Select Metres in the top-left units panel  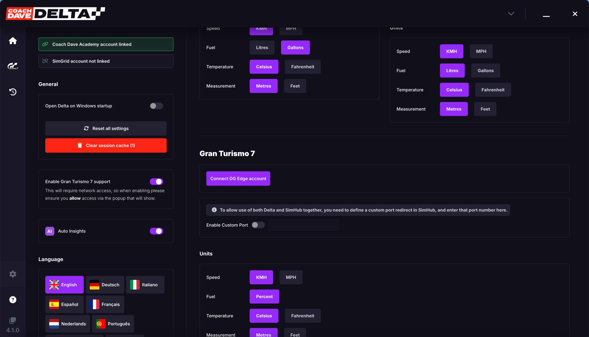tap(264, 86)
